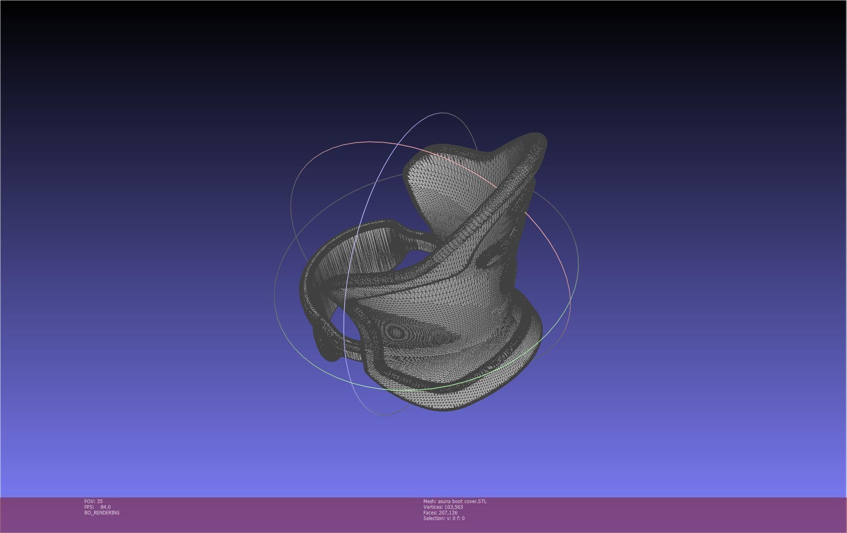Click the BO_RENDERING status text

pos(102,512)
